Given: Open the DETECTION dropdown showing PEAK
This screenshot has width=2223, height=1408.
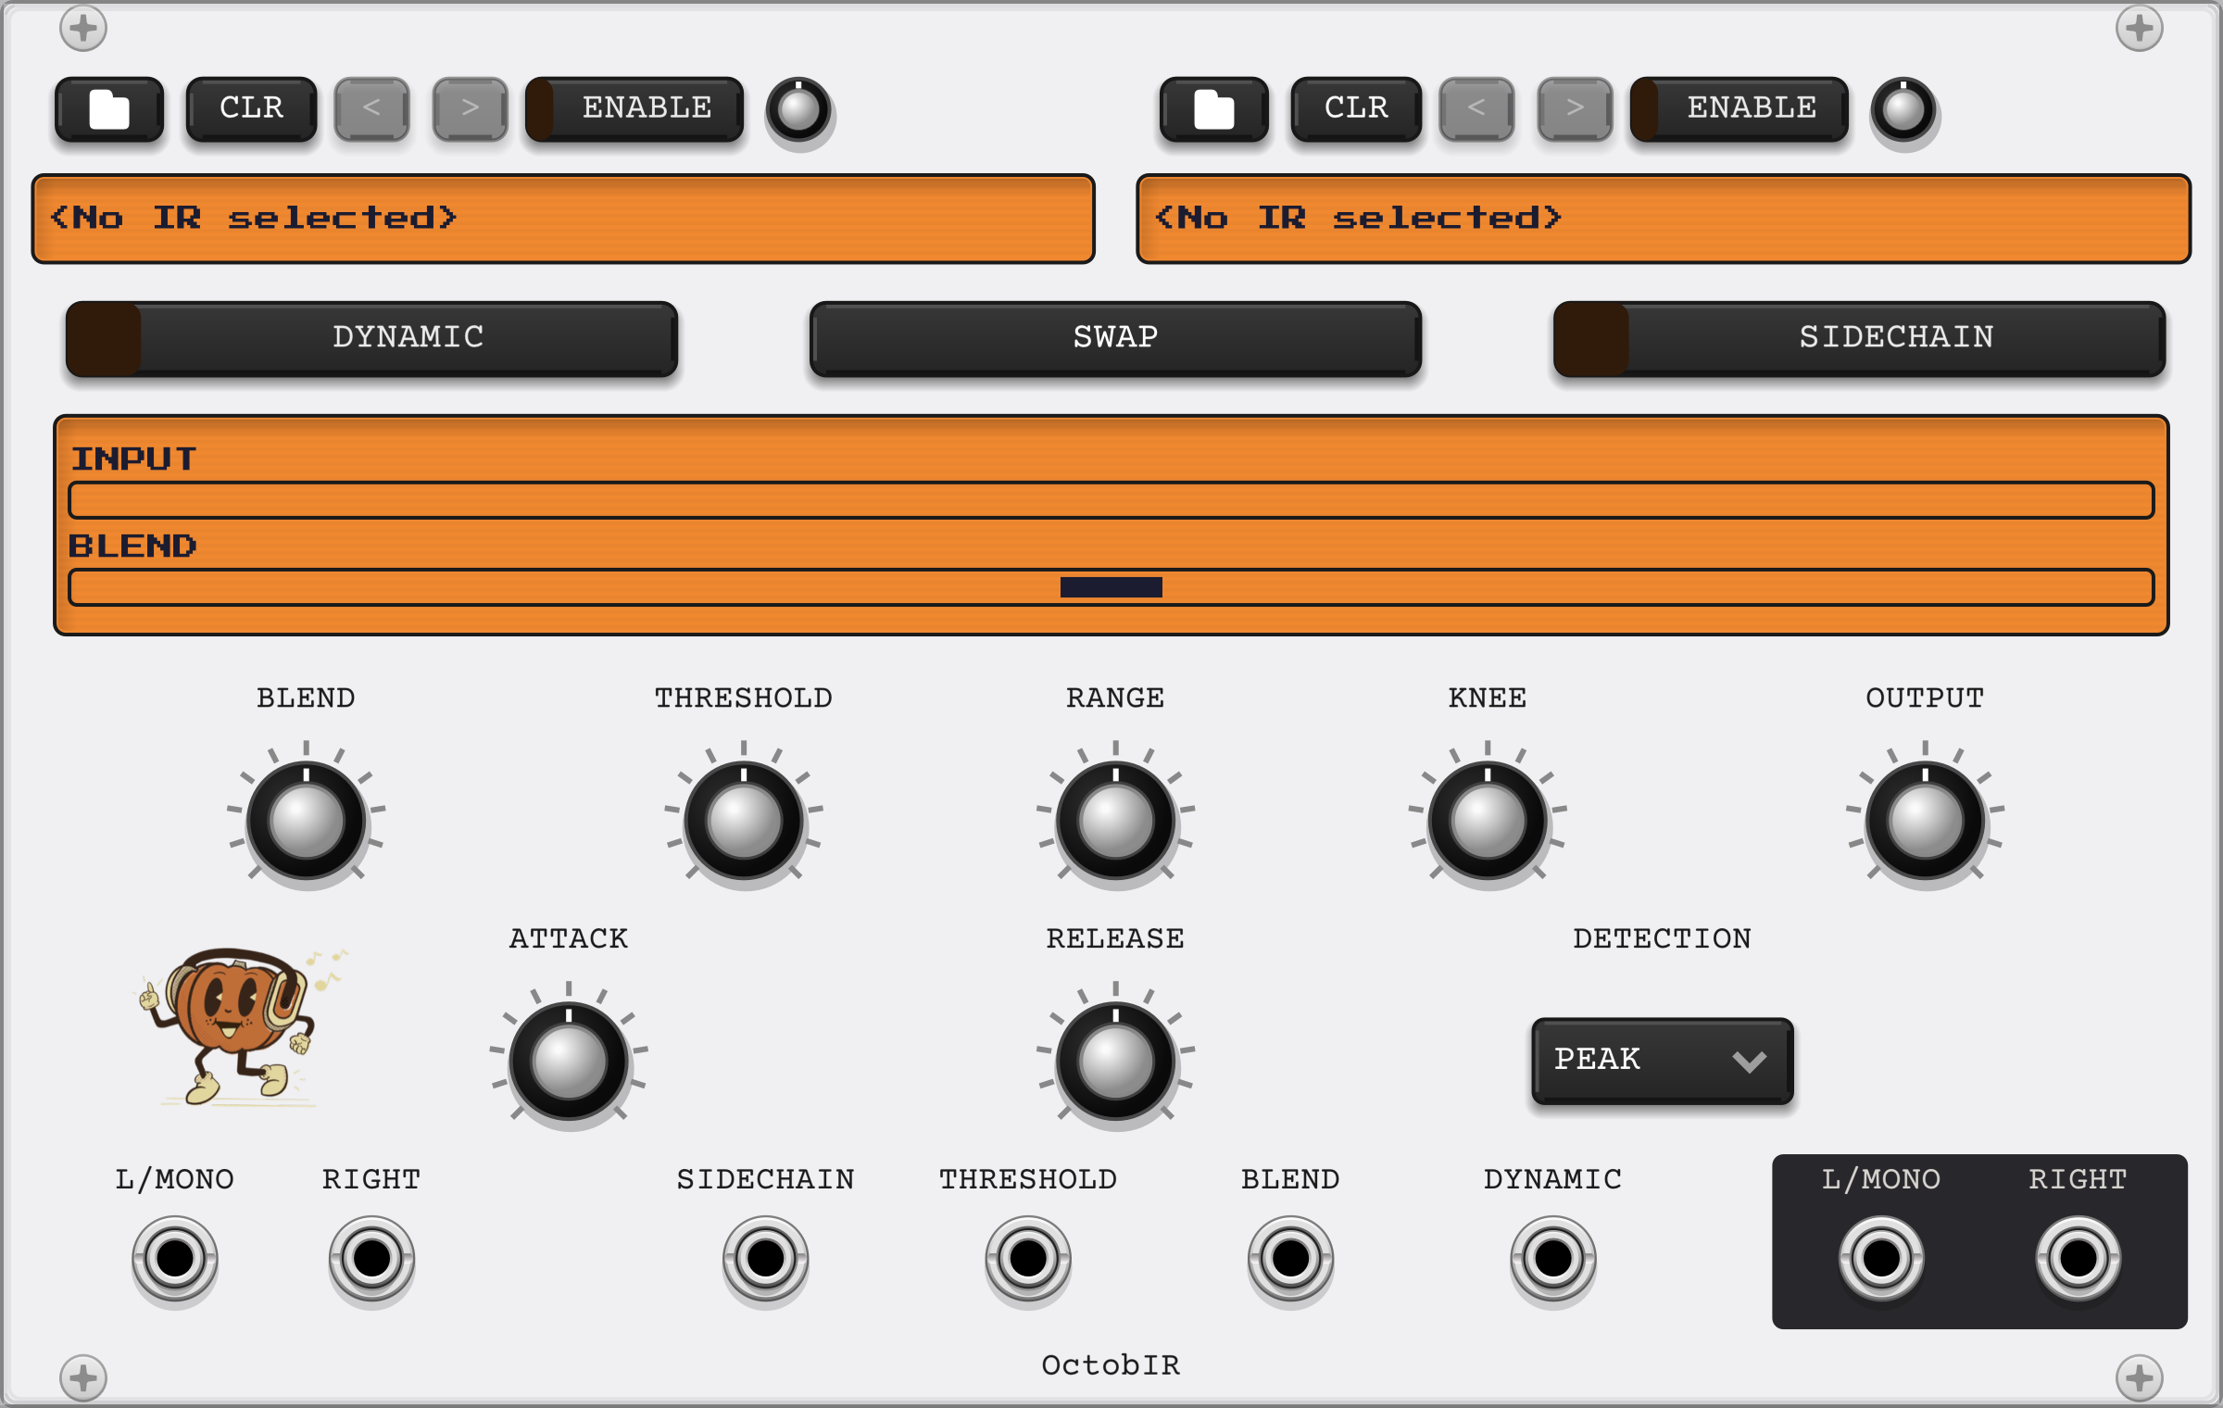Looking at the screenshot, I should point(1663,1061).
